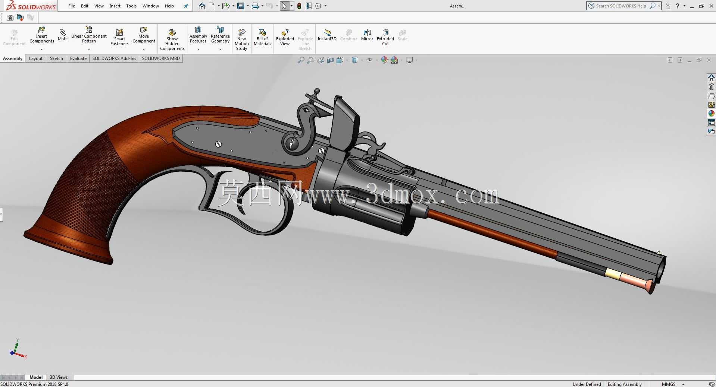Open SOLIDWORKS Resources task pane tab
Screen dimensions: 716x387
(x=711, y=78)
